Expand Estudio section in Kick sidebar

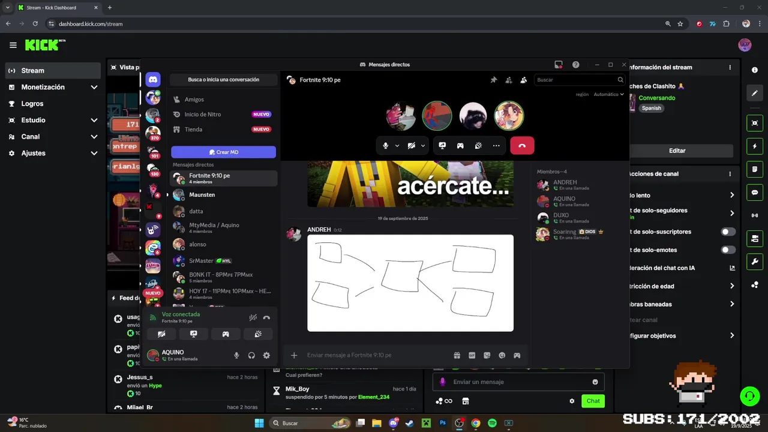pyautogui.click(x=94, y=120)
